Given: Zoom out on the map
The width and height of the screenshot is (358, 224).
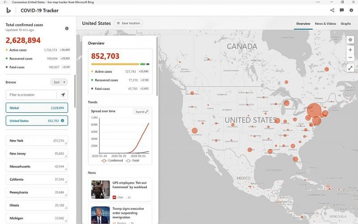Looking at the screenshot, I should 350,58.
